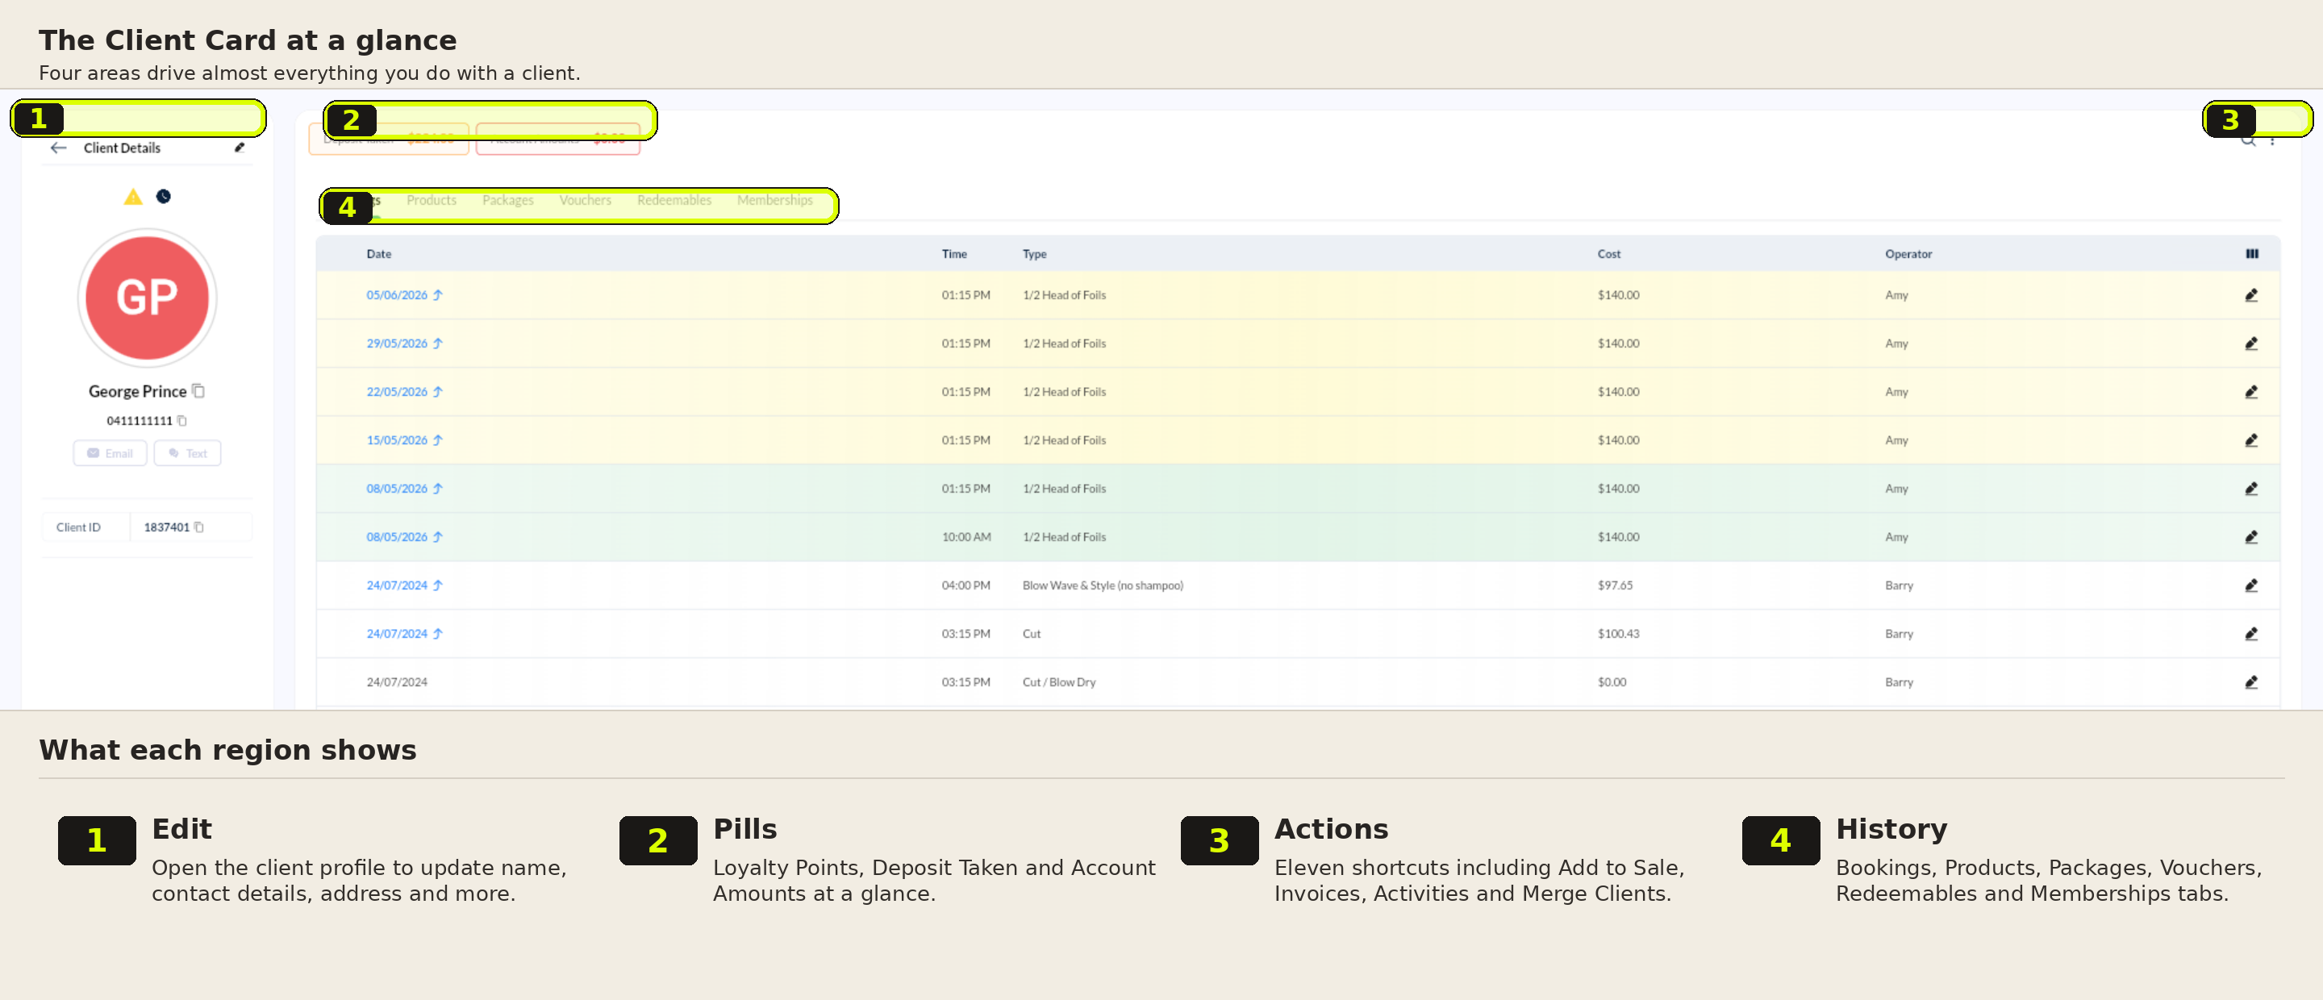Open the Redeemables tab

pyautogui.click(x=674, y=200)
